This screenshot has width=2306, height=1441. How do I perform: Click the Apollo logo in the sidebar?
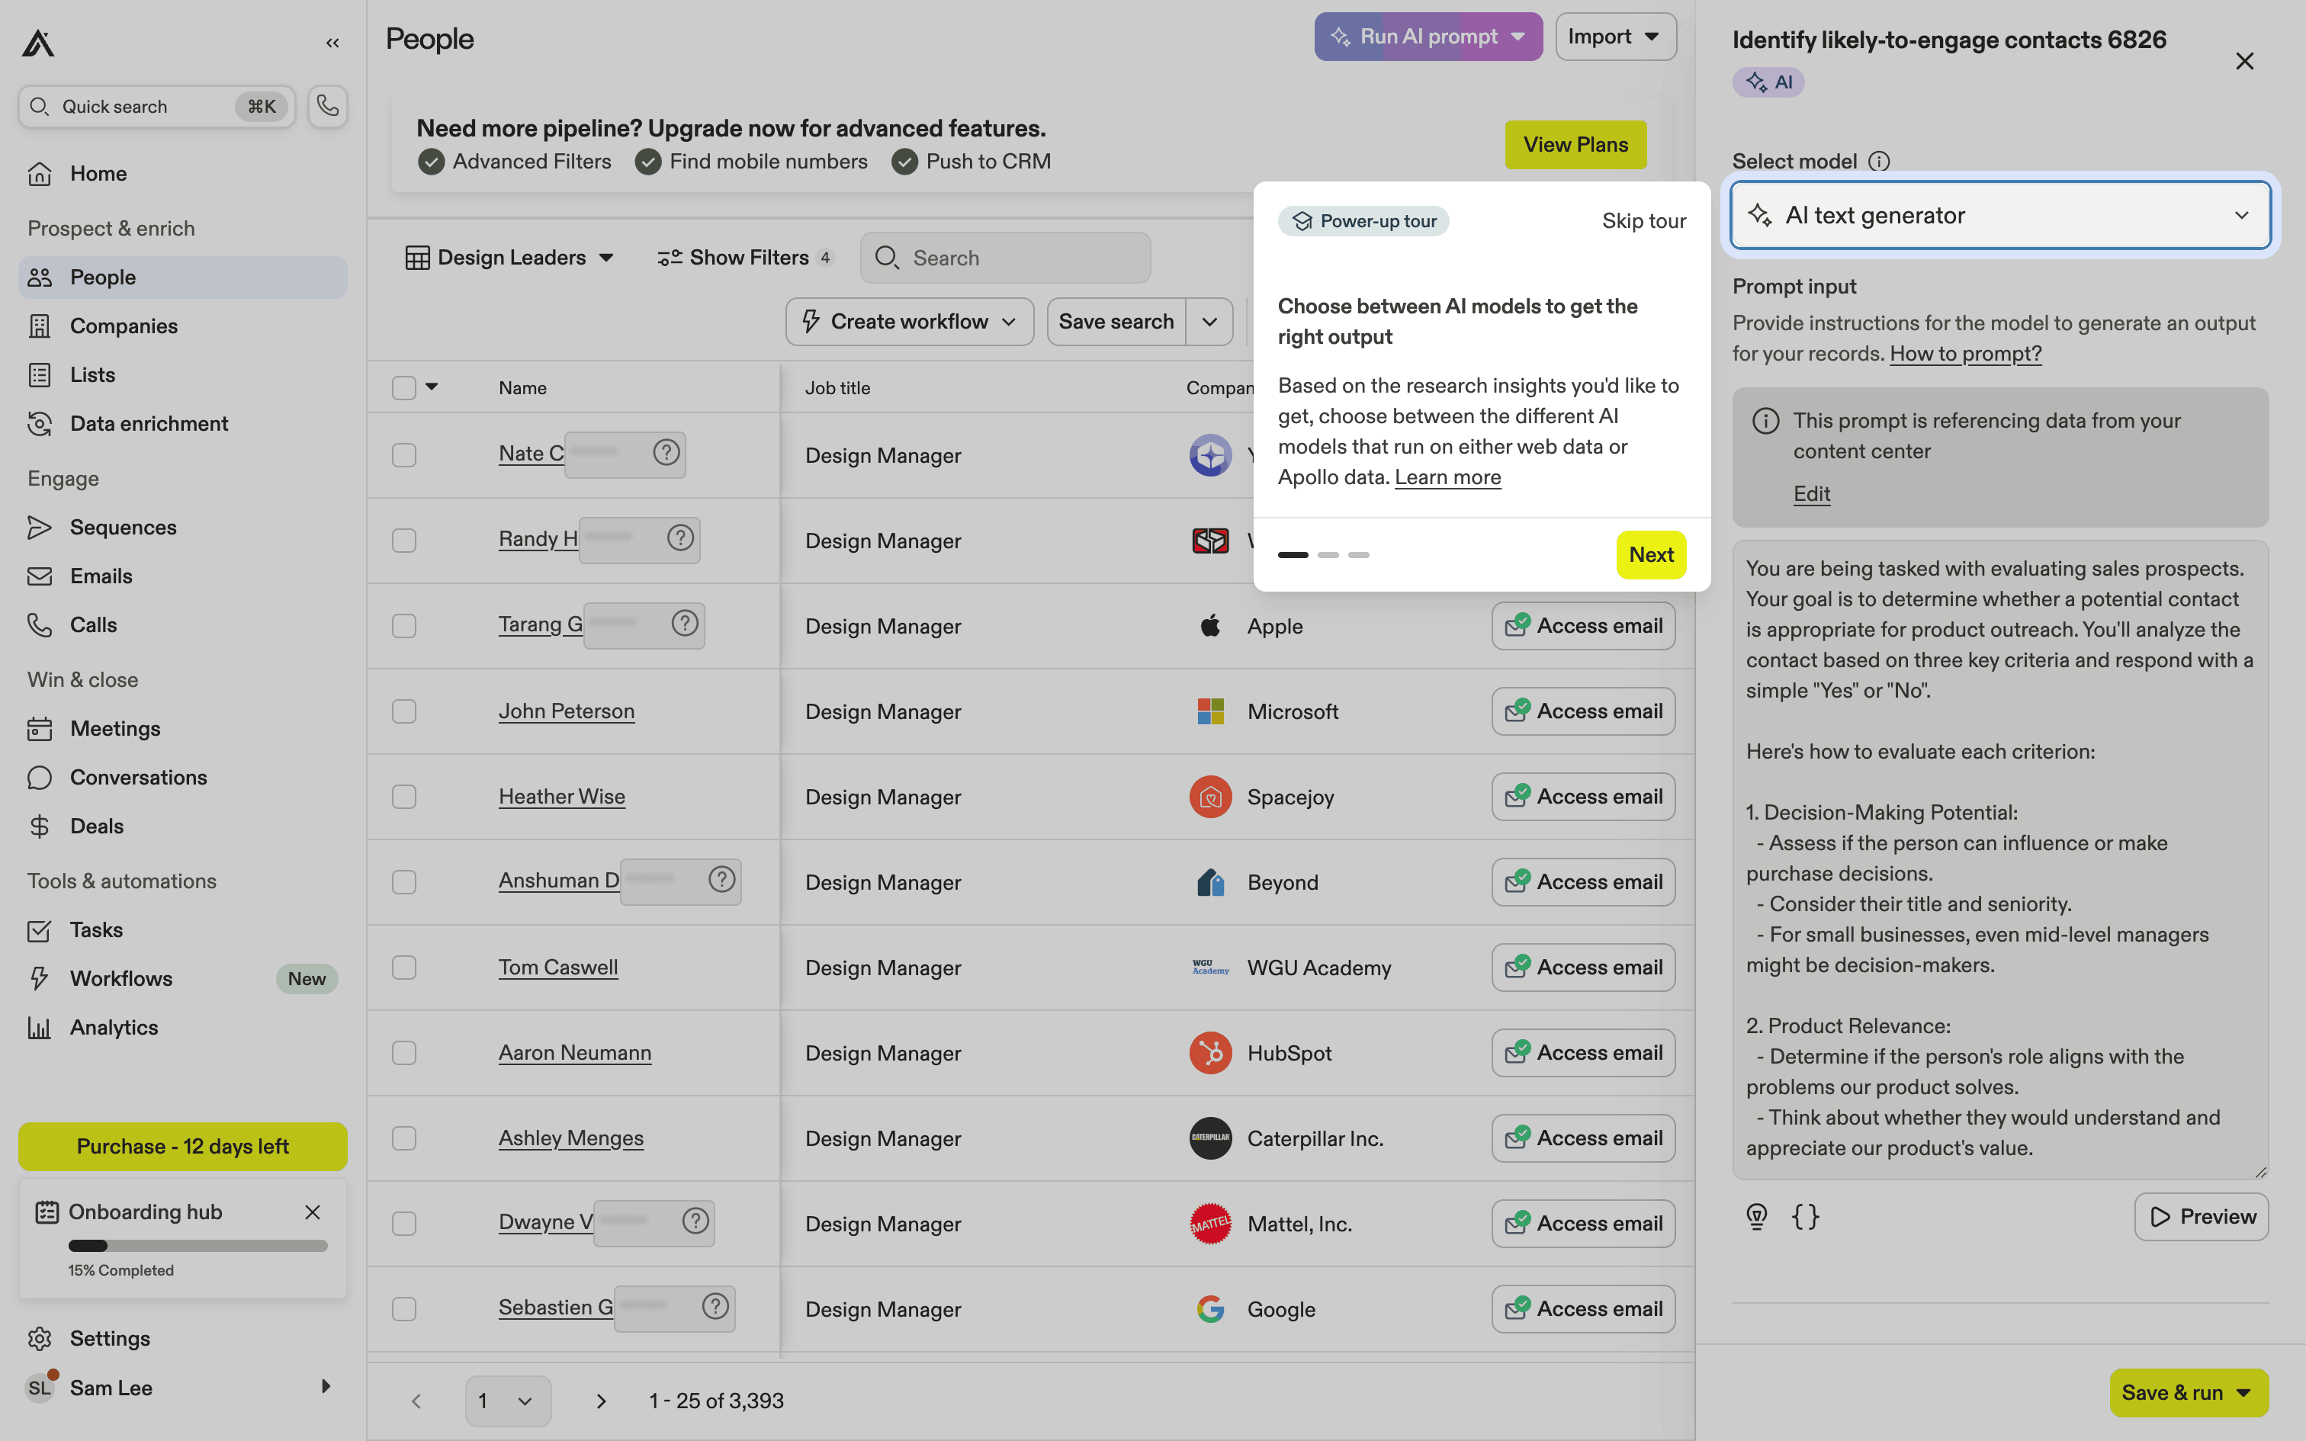click(38, 43)
